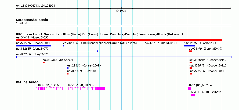Select dgv3326n54 (Cooper2011) label
The height and width of the screenshot is (110, 239).
click(208, 65)
